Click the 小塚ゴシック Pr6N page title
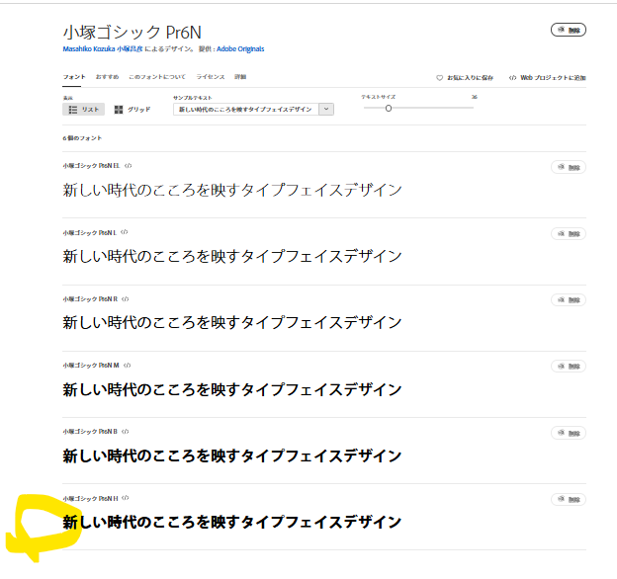Screen dimensions: 617x579 tap(132, 33)
